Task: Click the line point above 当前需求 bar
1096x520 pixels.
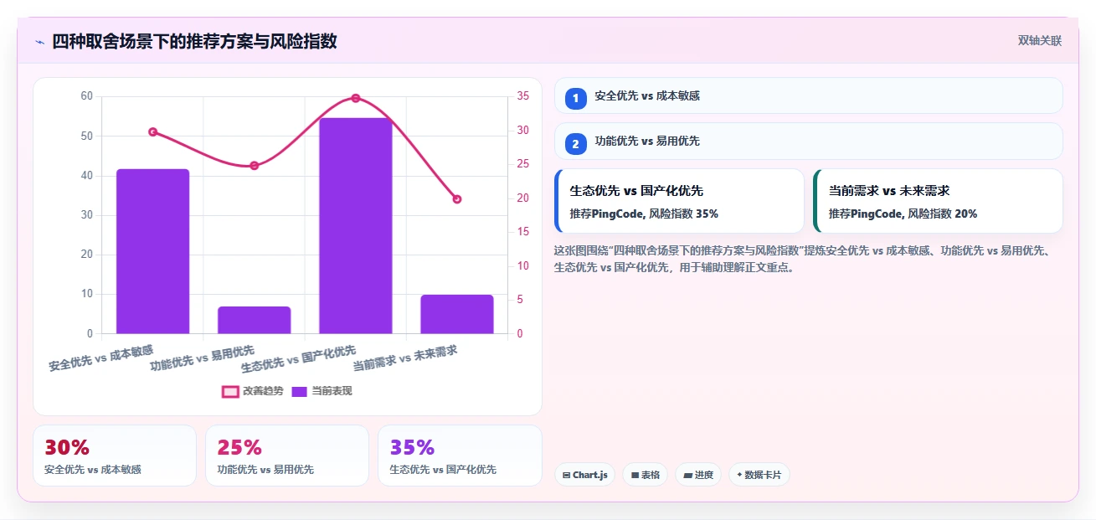Action: (x=457, y=199)
